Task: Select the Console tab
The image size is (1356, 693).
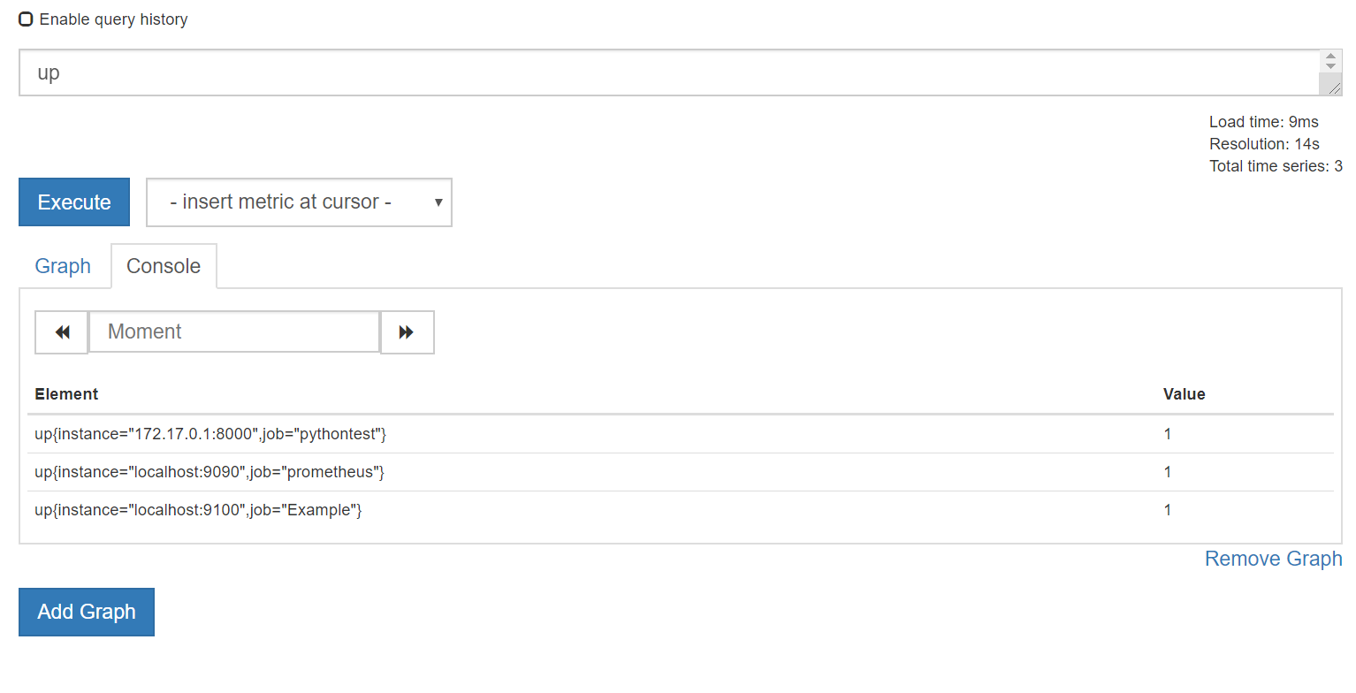Action: tap(164, 265)
